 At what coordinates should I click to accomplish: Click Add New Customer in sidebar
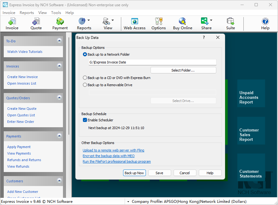tap(23, 192)
